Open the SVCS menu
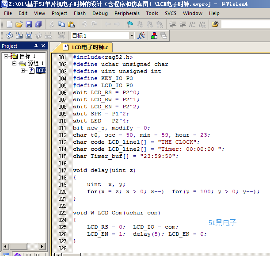270x256 pixels. 171,13
